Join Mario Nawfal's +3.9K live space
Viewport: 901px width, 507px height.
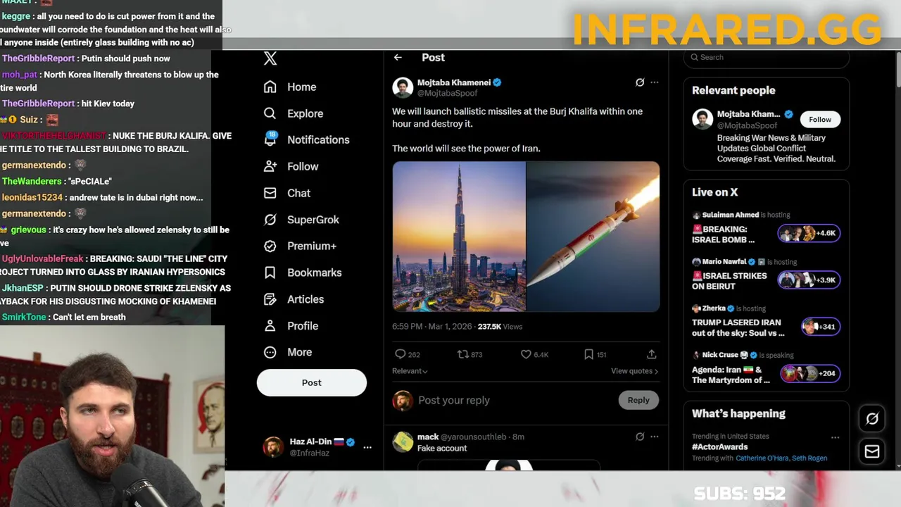pyautogui.click(x=809, y=280)
